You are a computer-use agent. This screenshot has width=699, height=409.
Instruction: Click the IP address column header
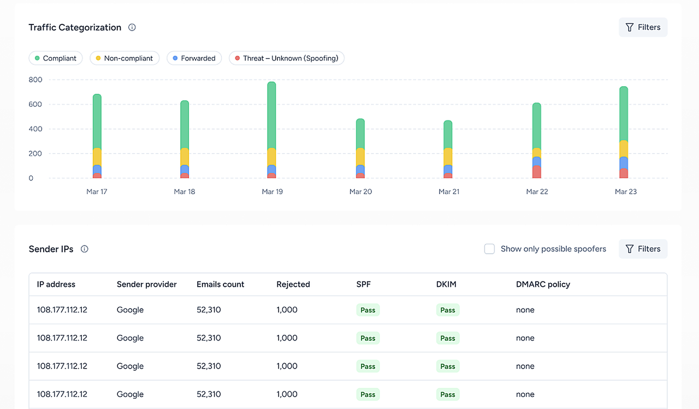[x=56, y=284]
